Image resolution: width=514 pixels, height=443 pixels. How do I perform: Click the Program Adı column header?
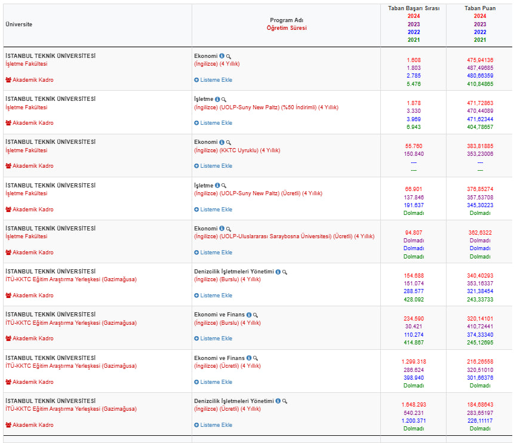pos(286,20)
